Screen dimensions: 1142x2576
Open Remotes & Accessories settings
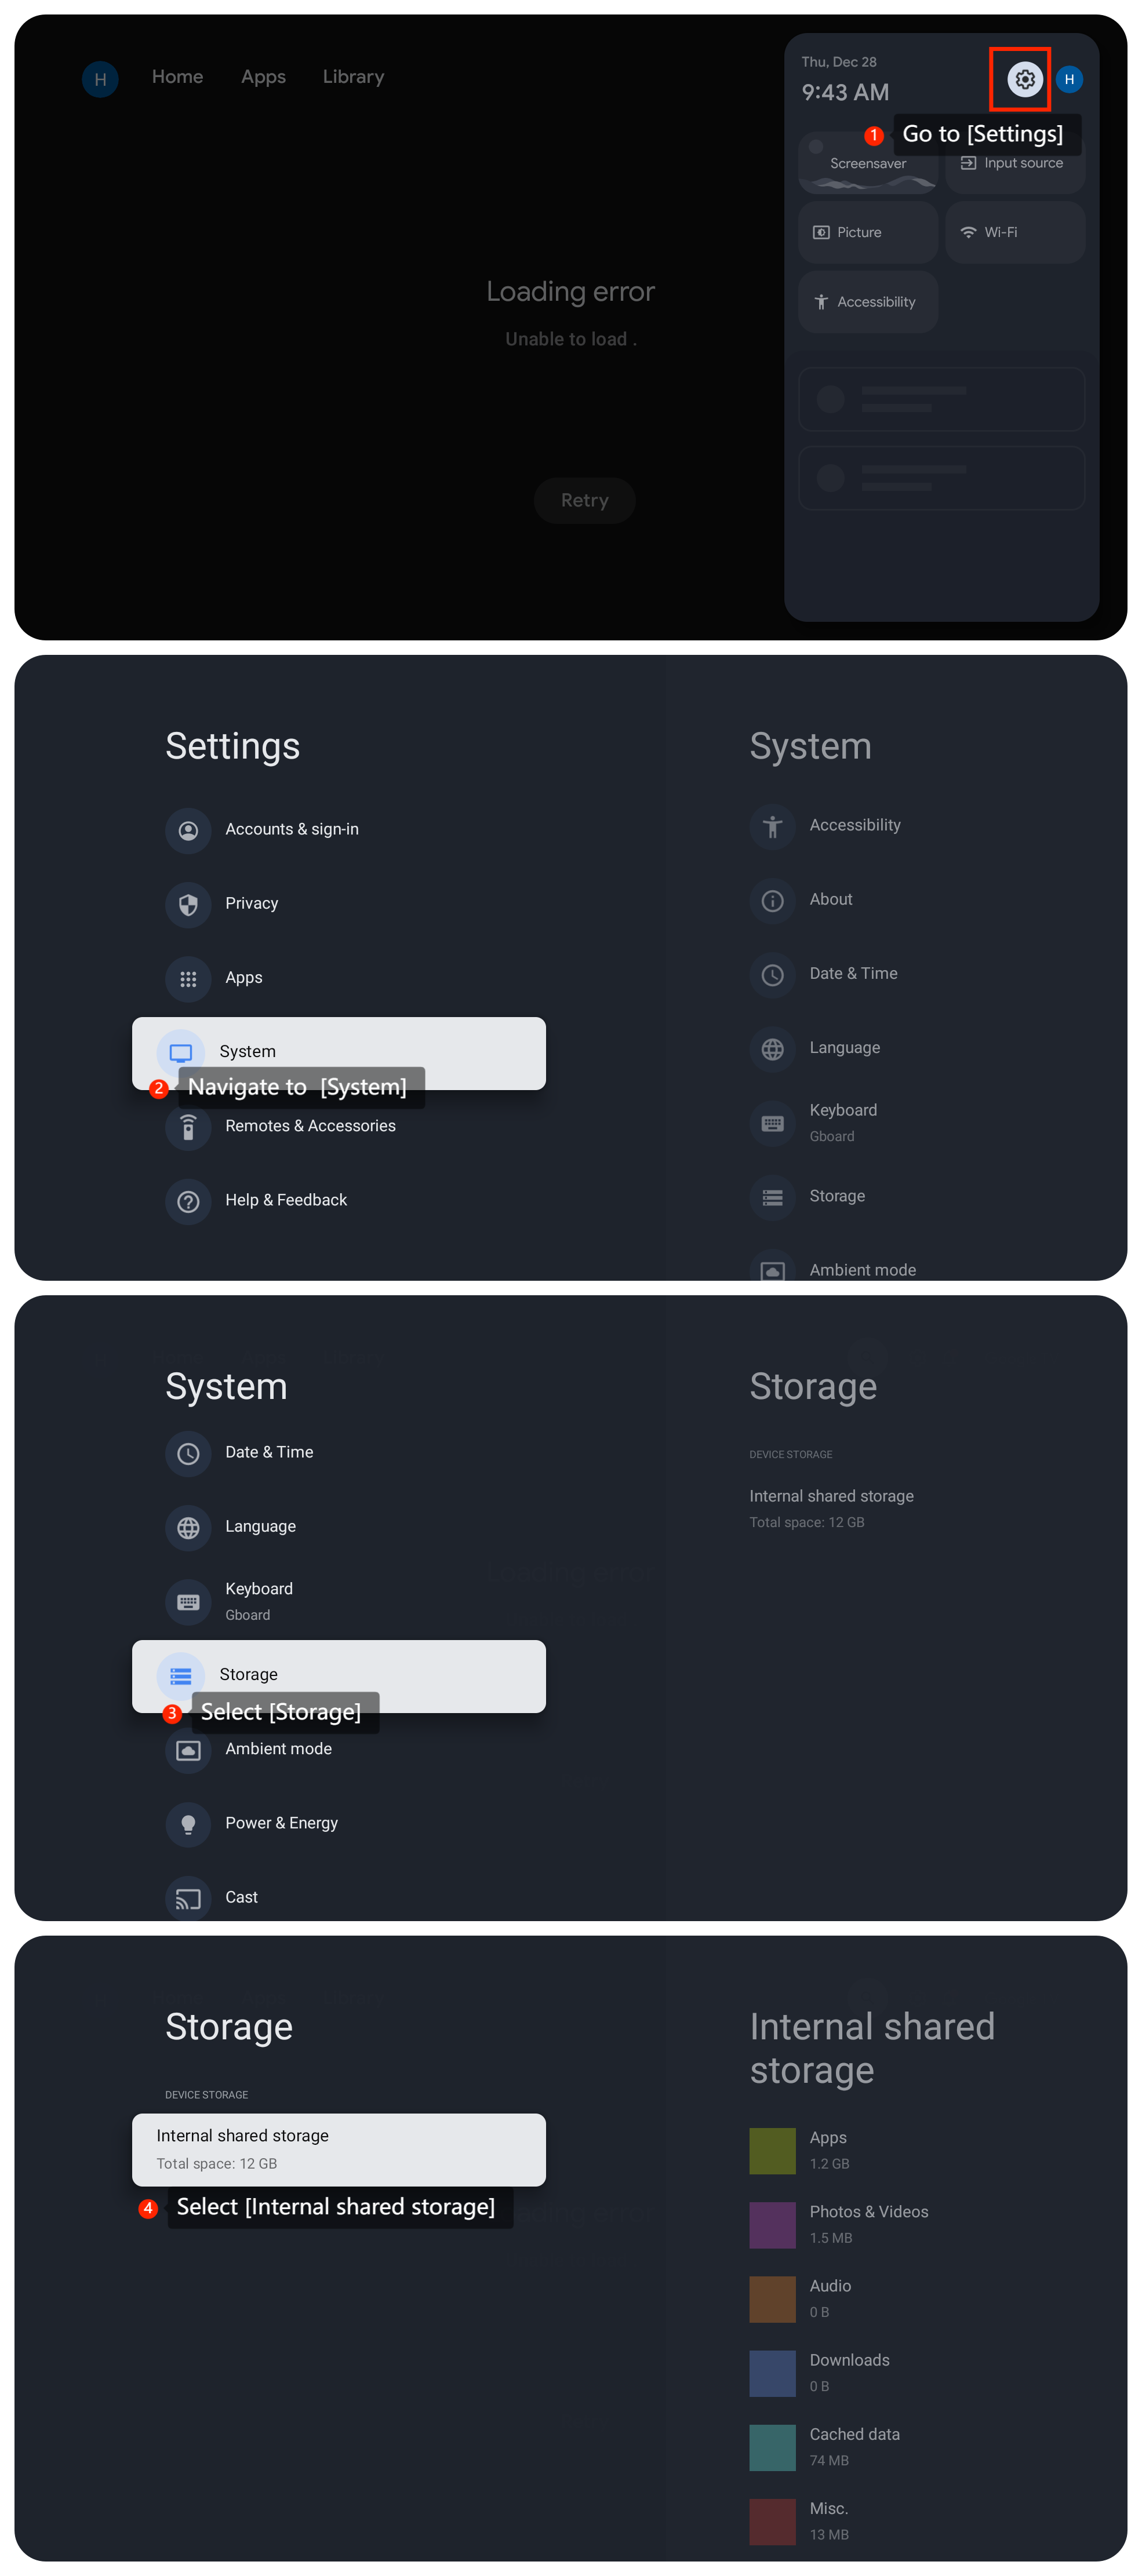coord(310,1126)
